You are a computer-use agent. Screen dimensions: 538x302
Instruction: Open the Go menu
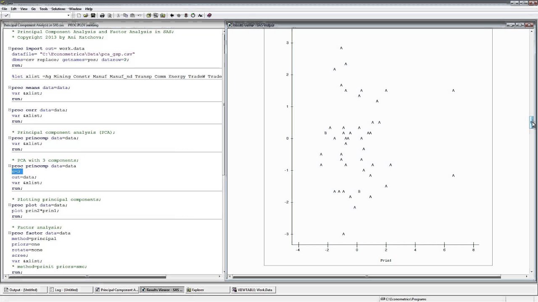pos(33,9)
